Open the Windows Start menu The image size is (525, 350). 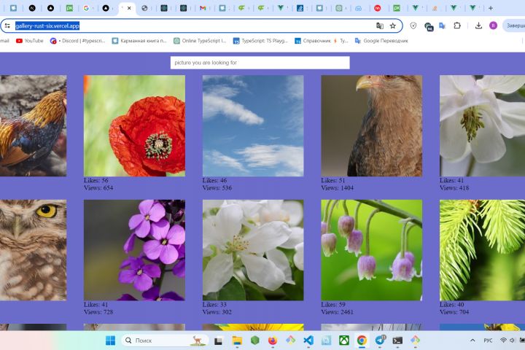click(110, 341)
